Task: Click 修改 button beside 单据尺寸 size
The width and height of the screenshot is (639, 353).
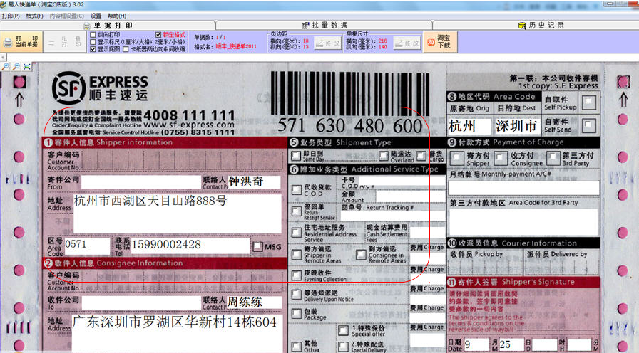Action: [x=407, y=43]
